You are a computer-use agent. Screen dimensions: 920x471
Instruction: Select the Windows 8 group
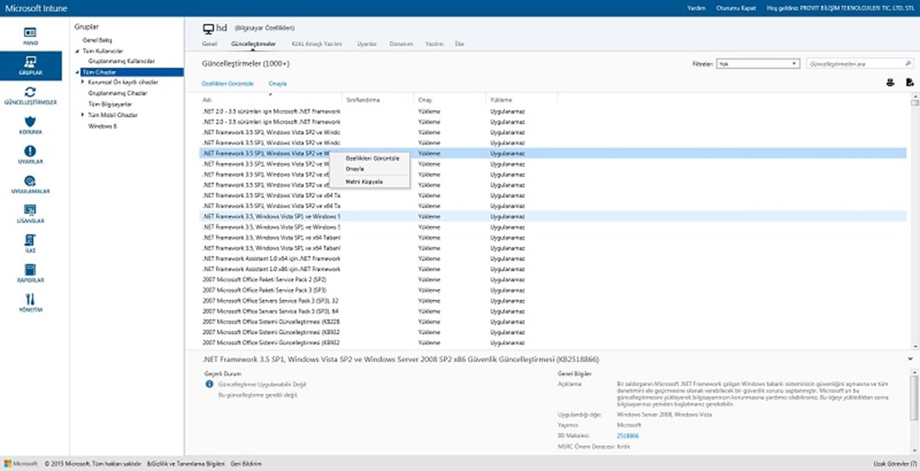coord(103,127)
